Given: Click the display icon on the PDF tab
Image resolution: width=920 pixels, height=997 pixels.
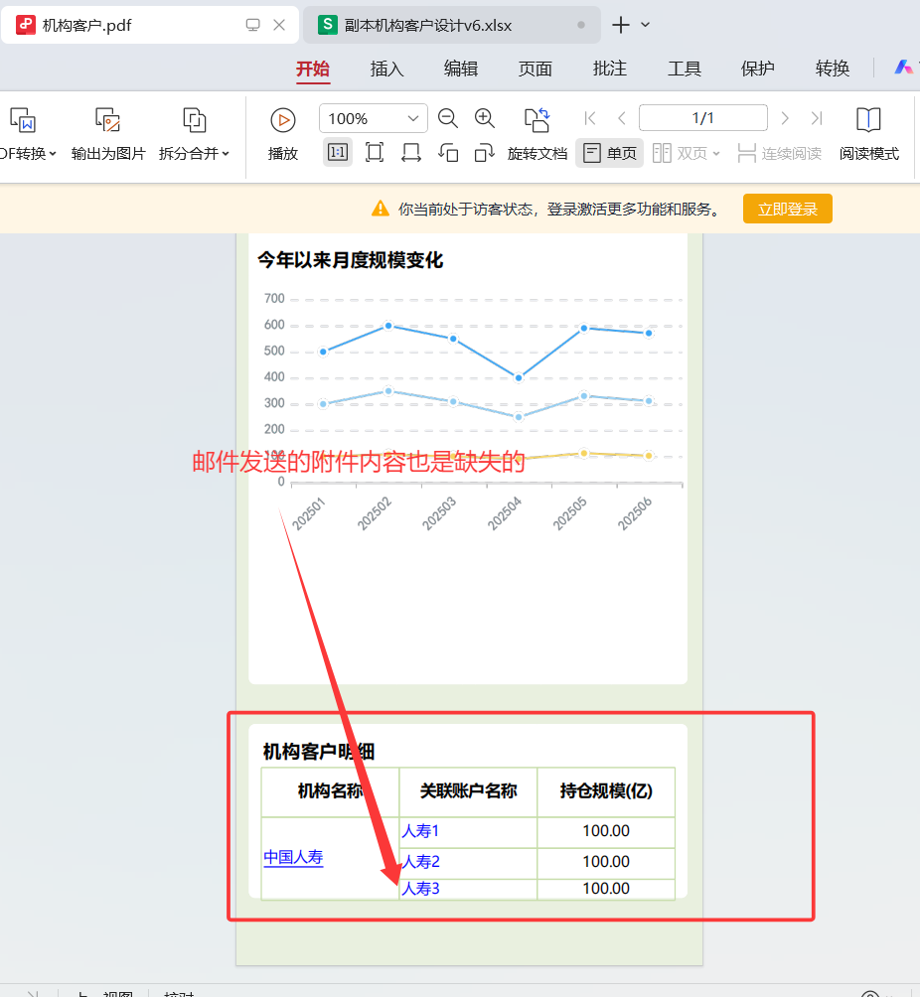Looking at the screenshot, I should click(252, 25).
